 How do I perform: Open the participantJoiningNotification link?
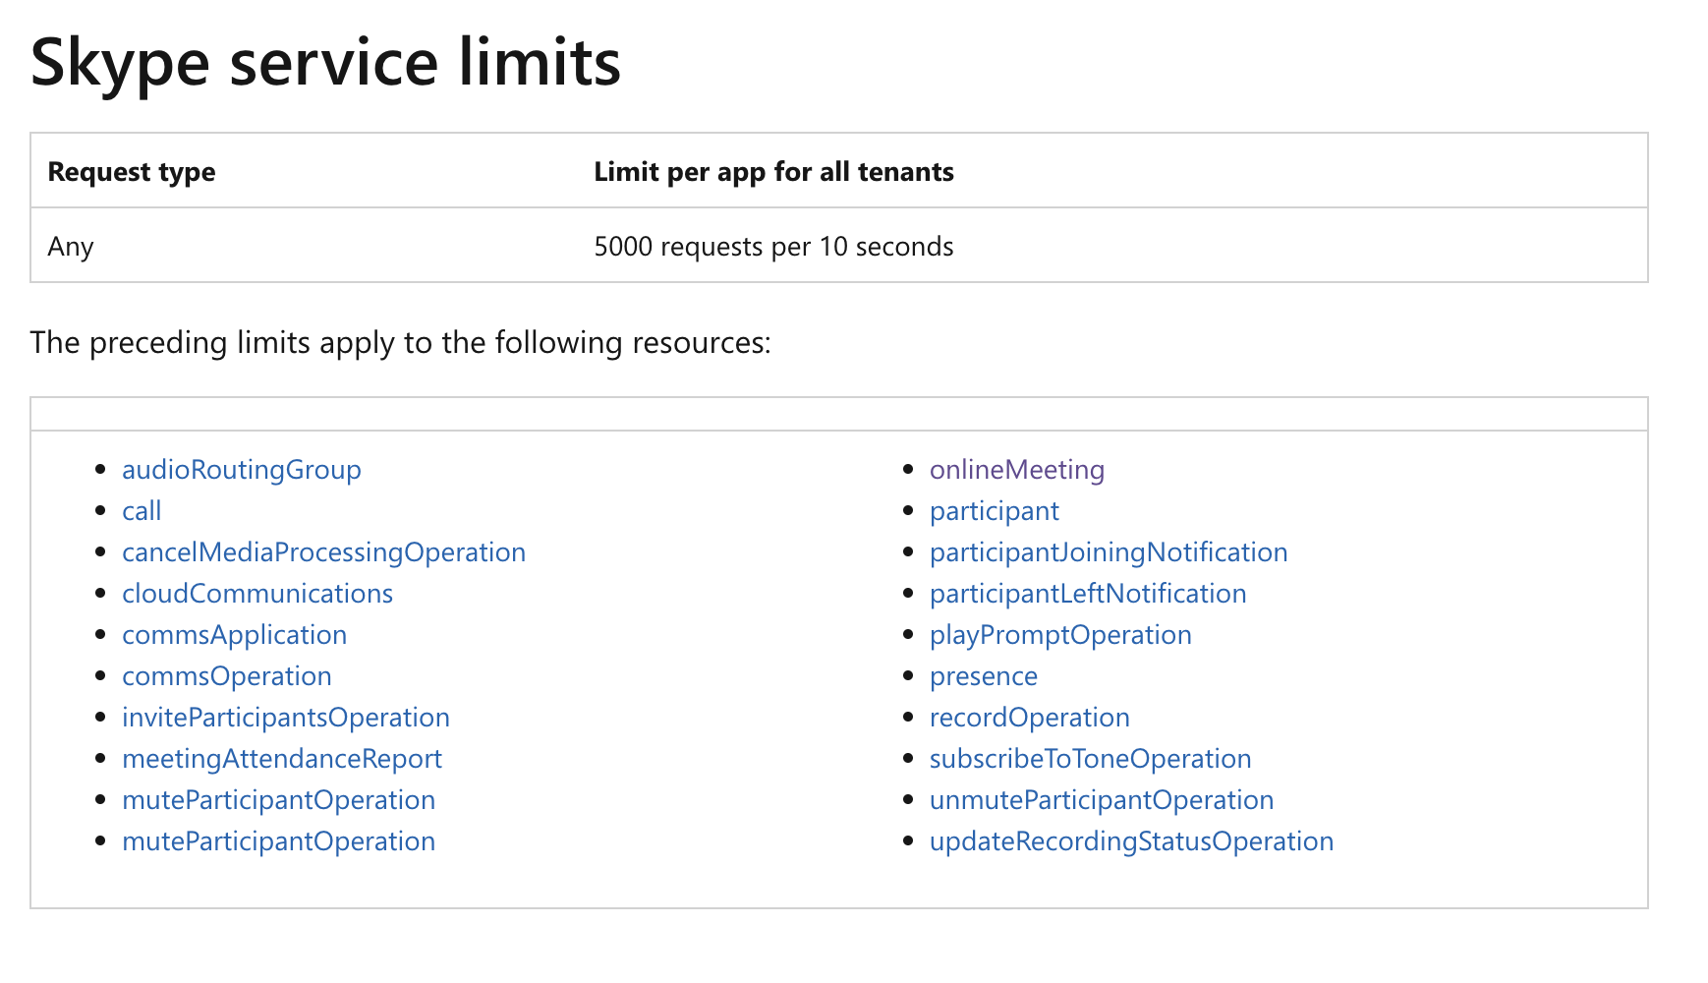(x=1108, y=552)
